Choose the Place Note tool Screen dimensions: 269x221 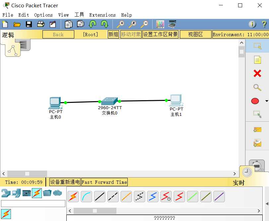click(257, 60)
